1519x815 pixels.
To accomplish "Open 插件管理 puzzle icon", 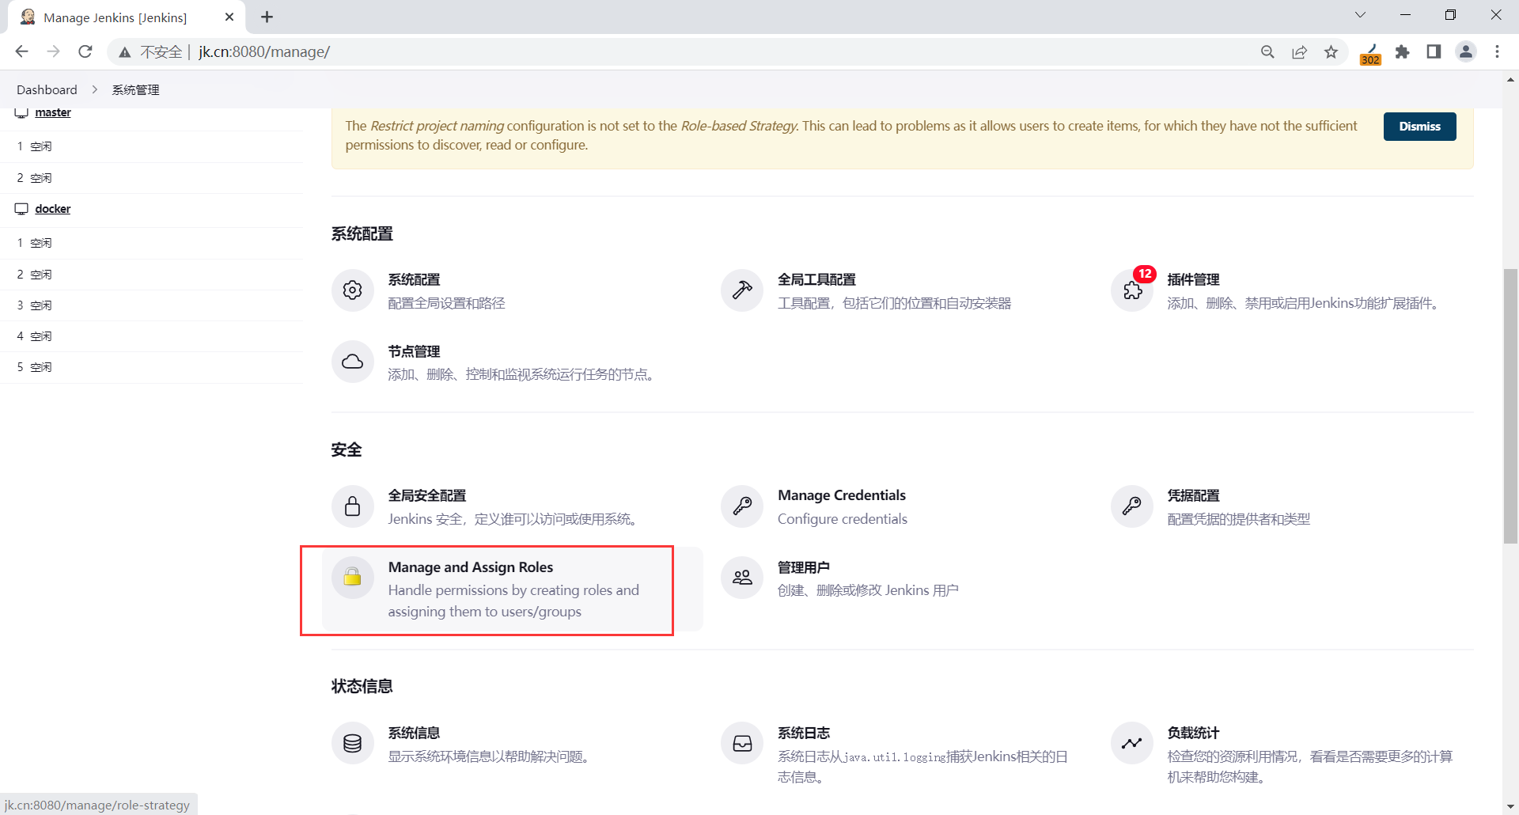I will [x=1132, y=290].
